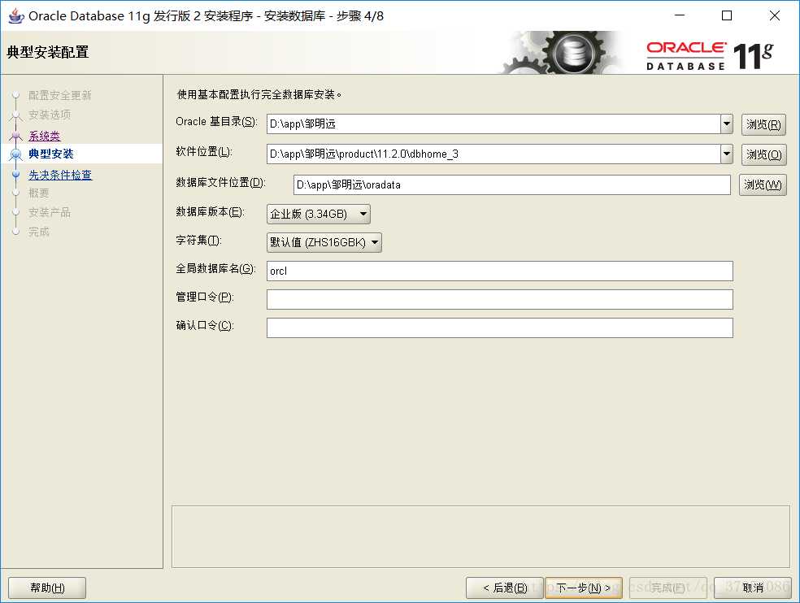This screenshot has width=800, height=603.
Task: Open the 先决条件检查 step link
Action: [x=60, y=175]
